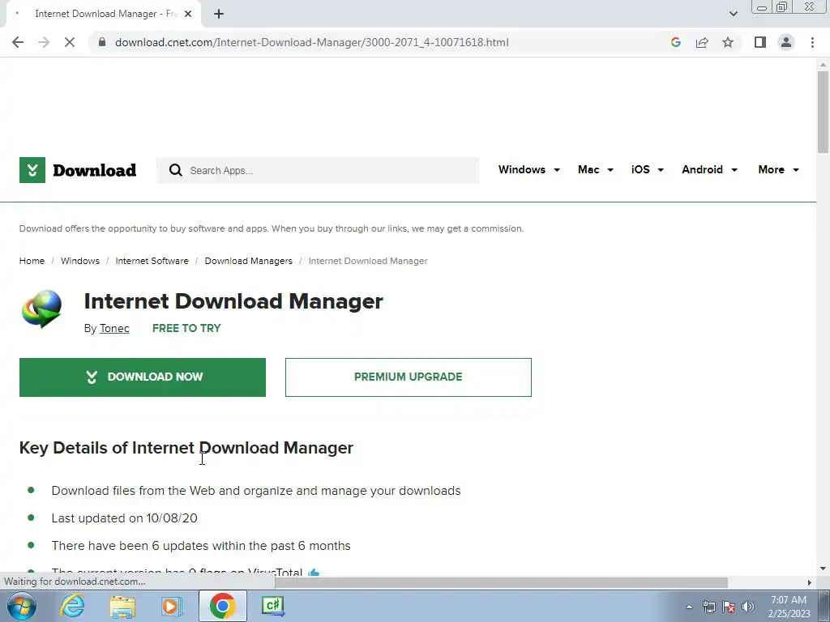Click the Chrome taskbar icon
The image size is (830, 622).
point(222,606)
